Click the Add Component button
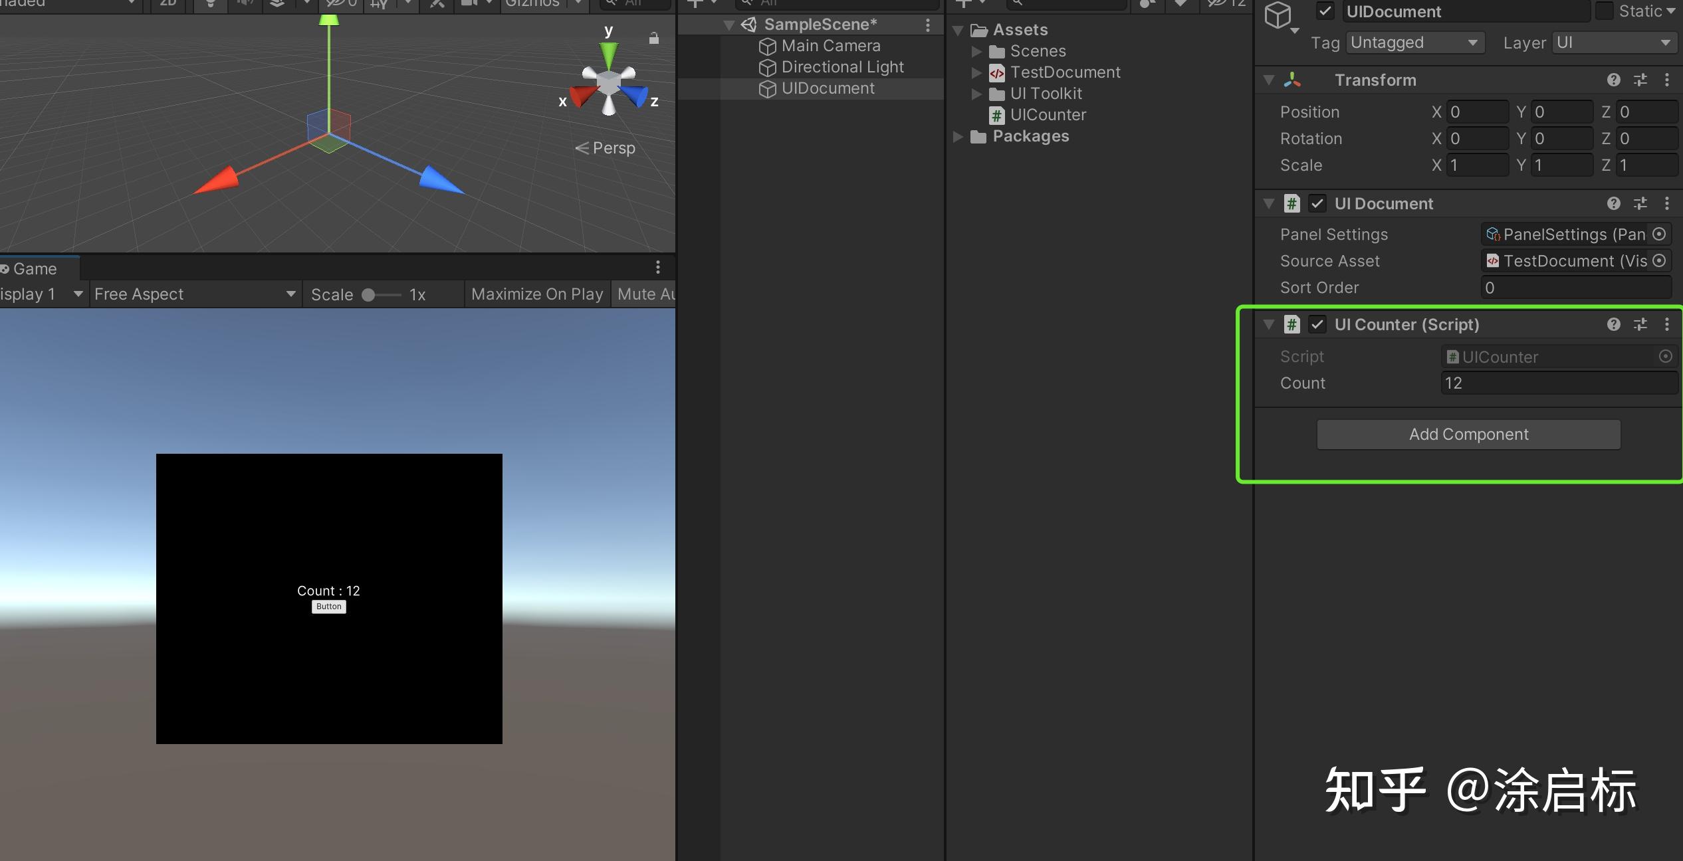1683x861 pixels. (1468, 434)
